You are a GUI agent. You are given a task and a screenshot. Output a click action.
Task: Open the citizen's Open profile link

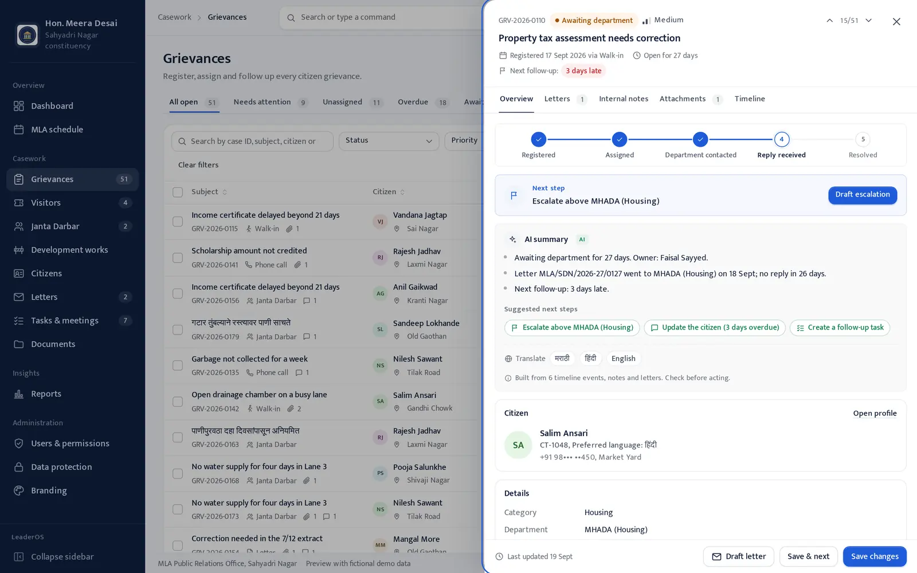tap(875, 413)
